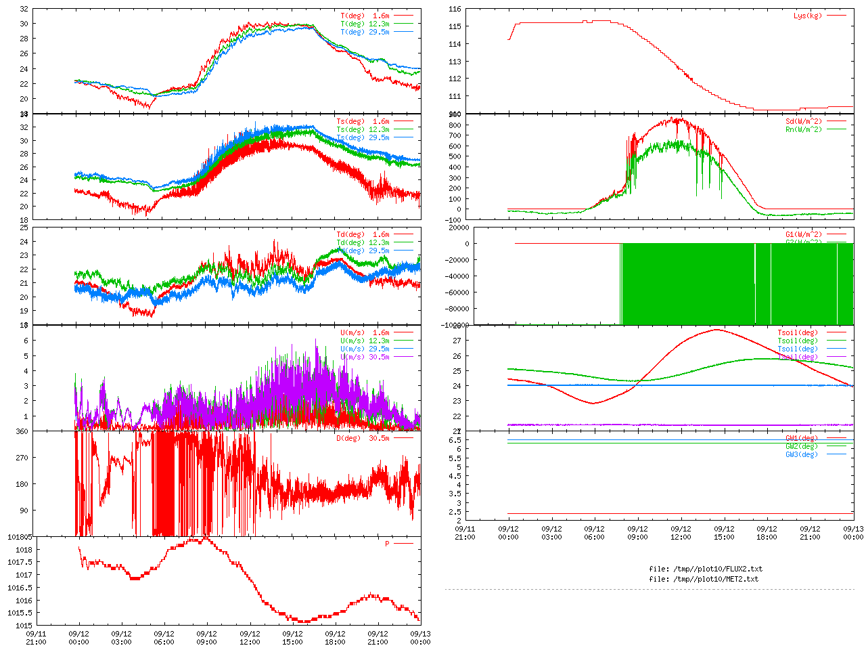Open the /tmp//plot10/FLUX2.txt file path
The height and width of the screenshot is (650, 866).
point(705,569)
